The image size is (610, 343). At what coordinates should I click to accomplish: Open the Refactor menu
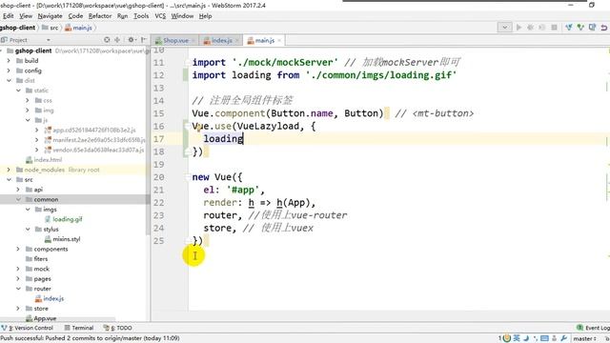coord(100,16)
